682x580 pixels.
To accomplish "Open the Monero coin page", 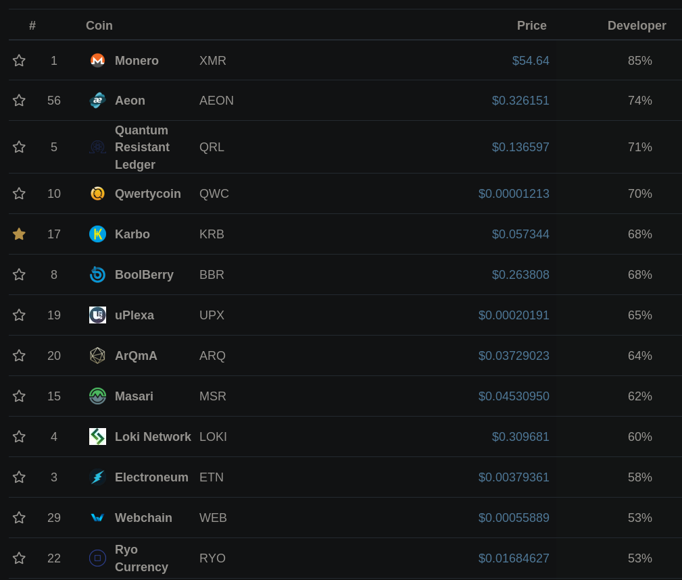I will 137,60.
